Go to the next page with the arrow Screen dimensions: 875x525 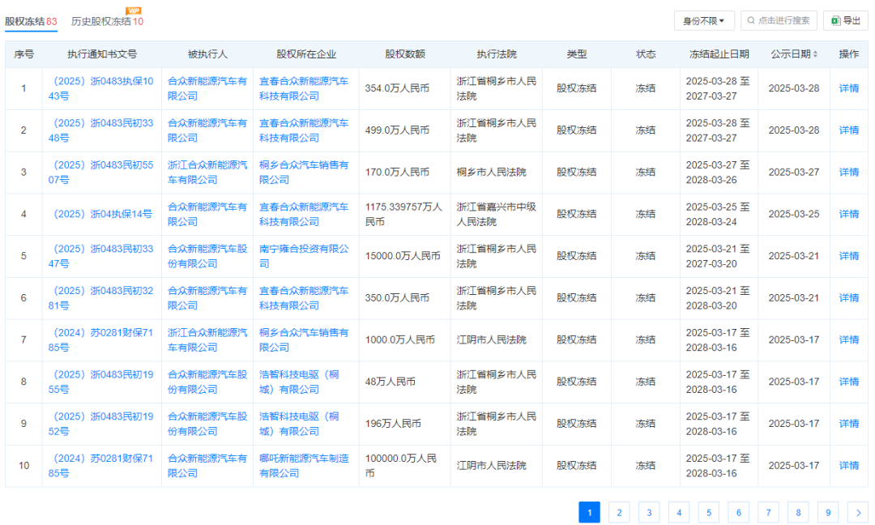coord(858,512)
